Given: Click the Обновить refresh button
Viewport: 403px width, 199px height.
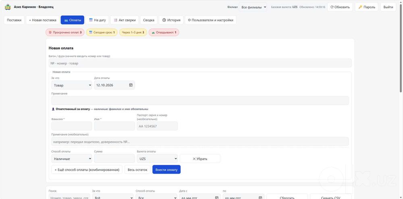Looking at the screenshot, I should 340,7.
